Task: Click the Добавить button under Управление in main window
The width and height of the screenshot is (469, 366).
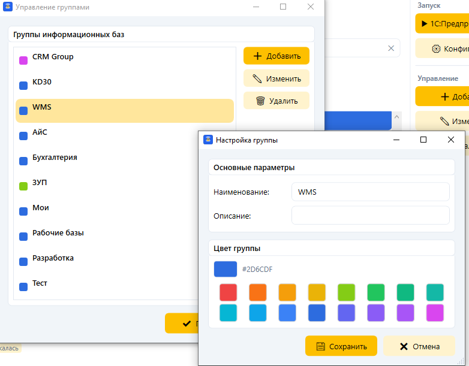Action: coord(442,96)
